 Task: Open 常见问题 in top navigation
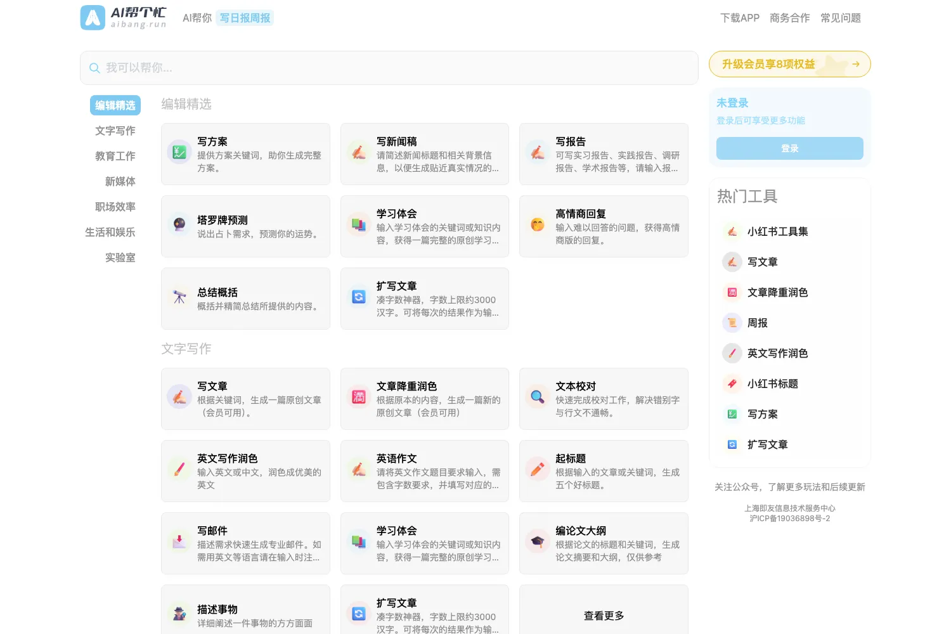coord(841,18)
